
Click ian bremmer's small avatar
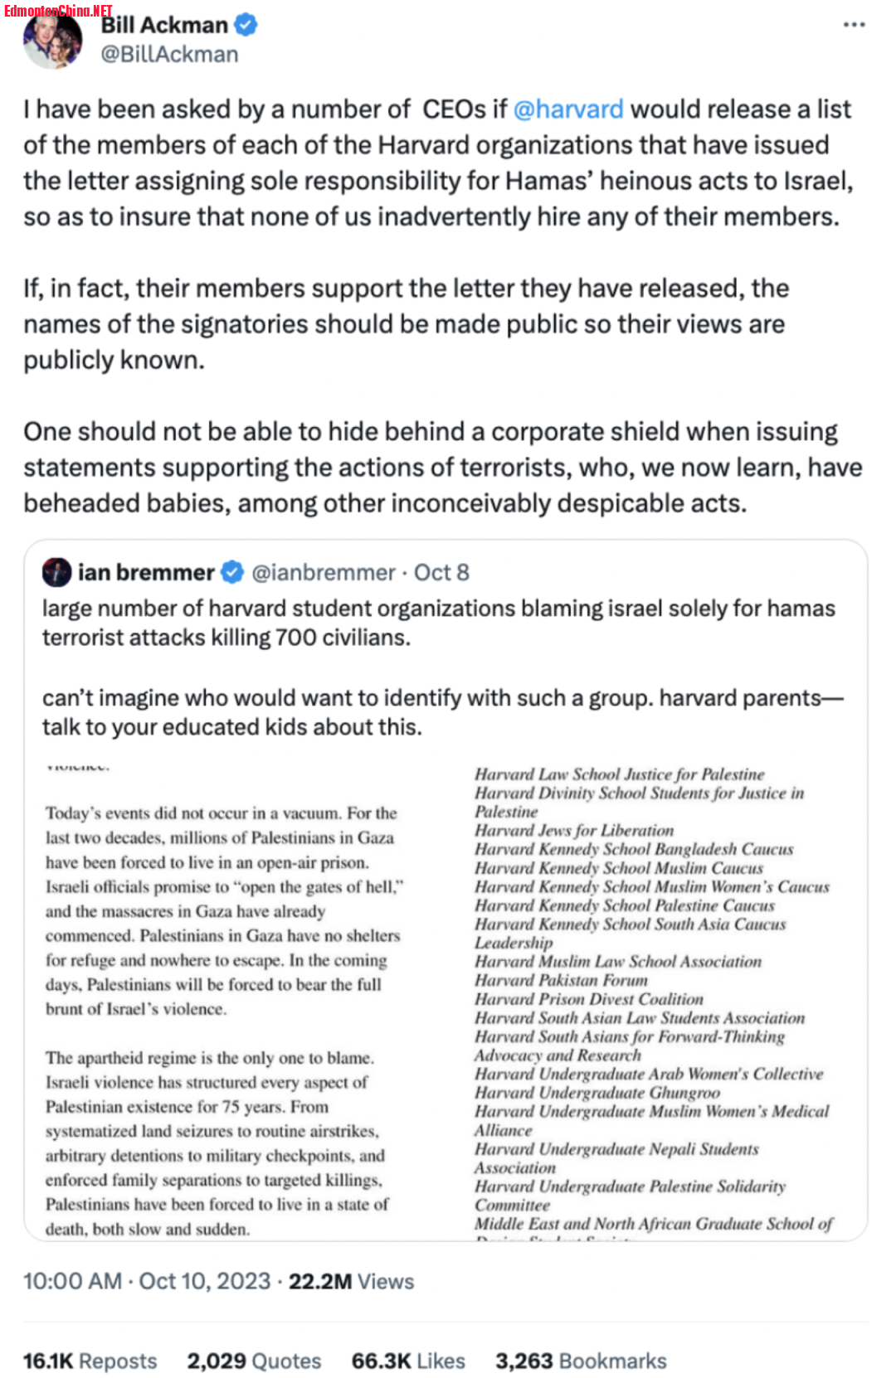tap(57, 572)
